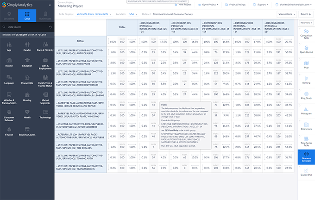The image size is (315, 200).
Task: Open the Age data category
Action: [x=9, y=45]
